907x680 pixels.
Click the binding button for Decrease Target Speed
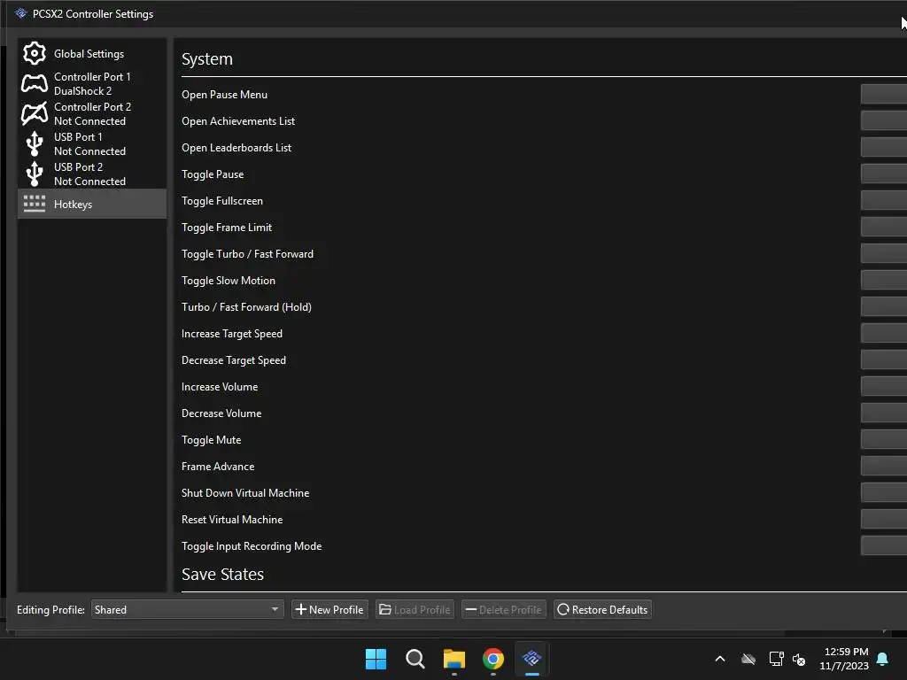coord(884,359)
